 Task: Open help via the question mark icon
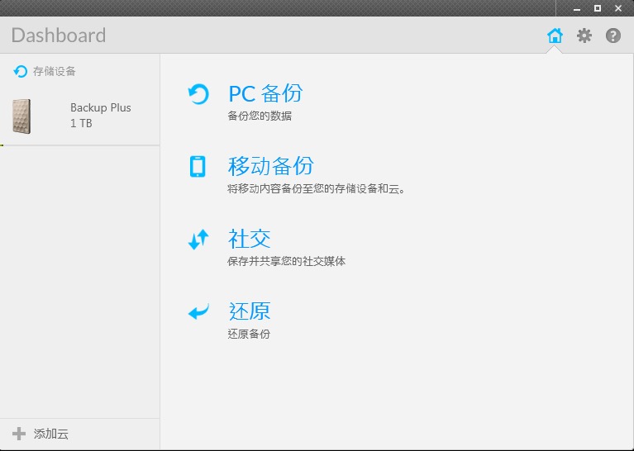613,36
